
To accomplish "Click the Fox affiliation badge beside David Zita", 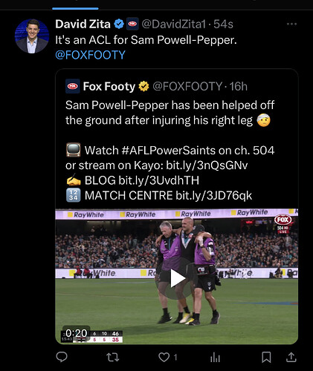I will [132, 24].
